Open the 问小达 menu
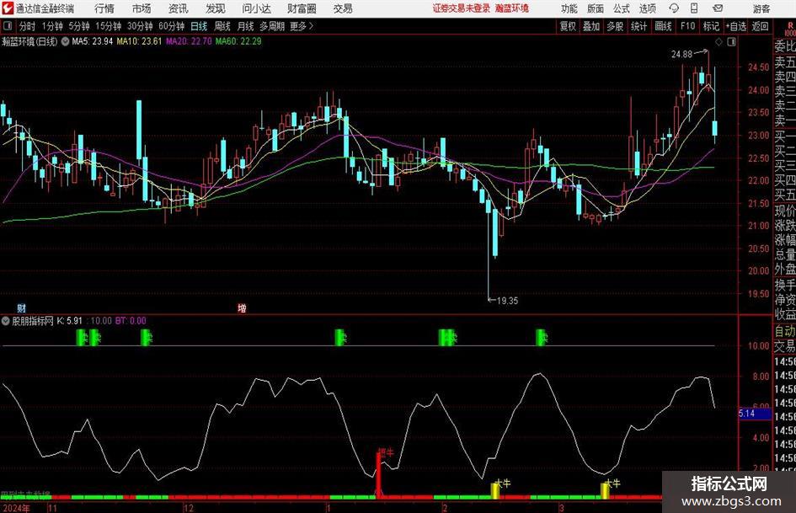Screen dimensions: 796x513 tap(256, 8)
